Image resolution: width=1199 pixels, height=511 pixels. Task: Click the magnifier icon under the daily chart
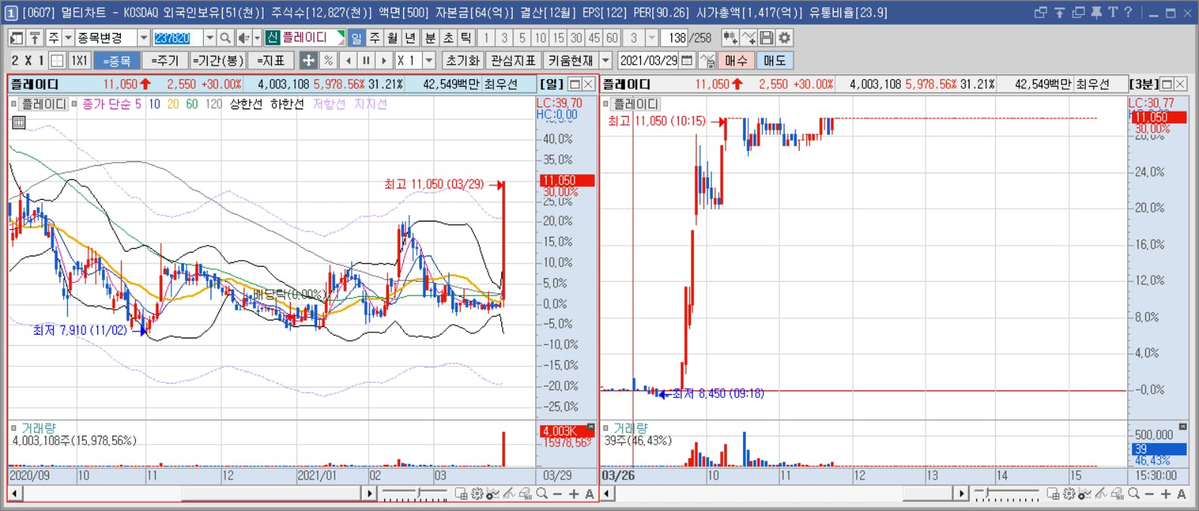pos(541,494)
